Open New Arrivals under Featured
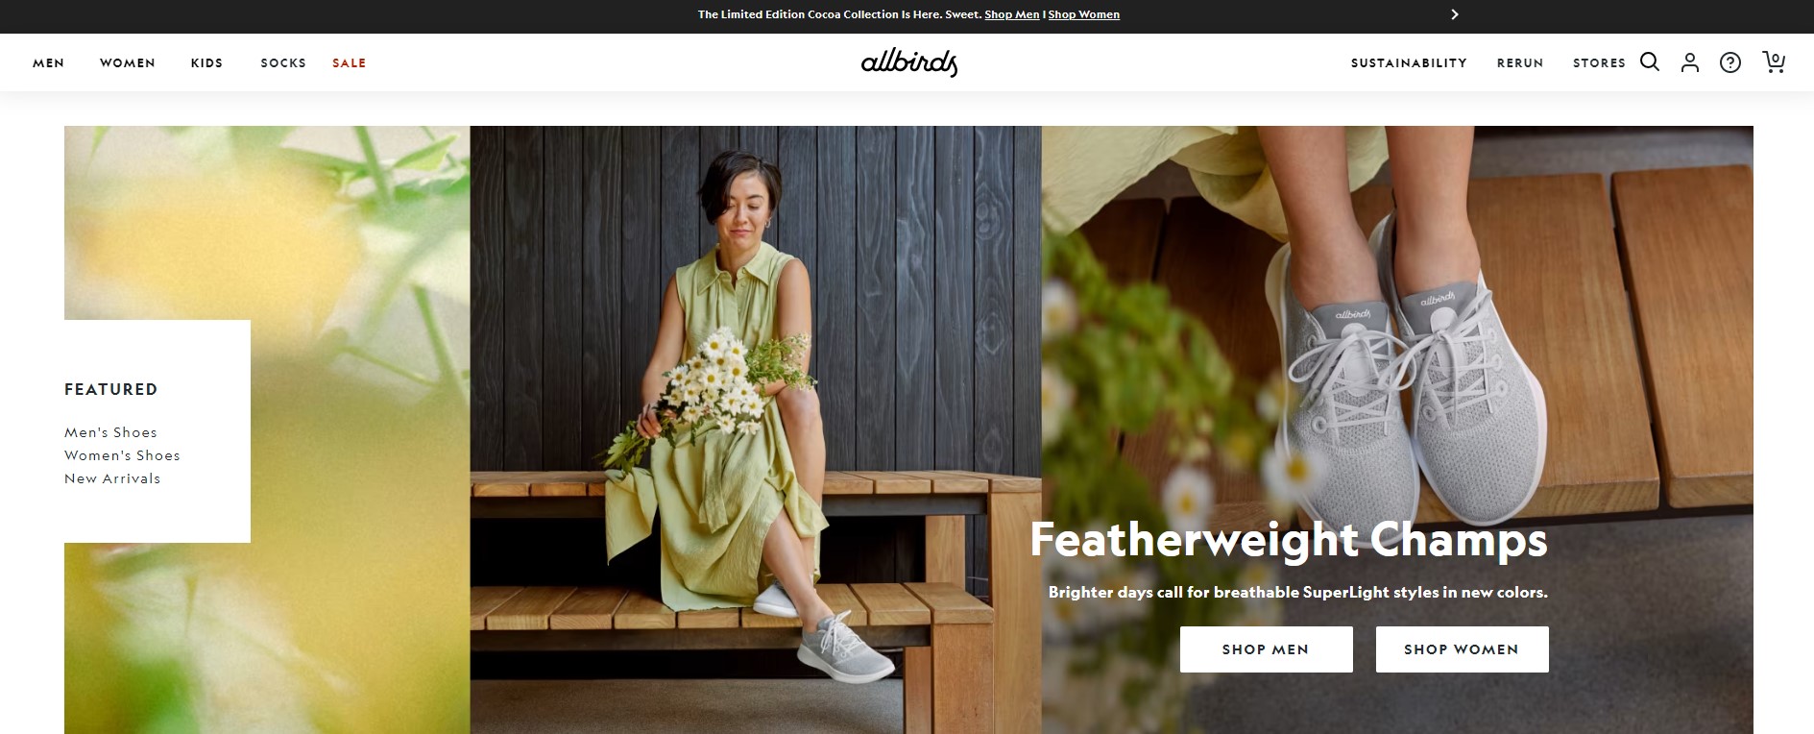Screen dimensions: 1814x734 coord(112,478)
